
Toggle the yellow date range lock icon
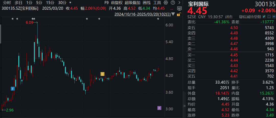[x=178, y=14]
